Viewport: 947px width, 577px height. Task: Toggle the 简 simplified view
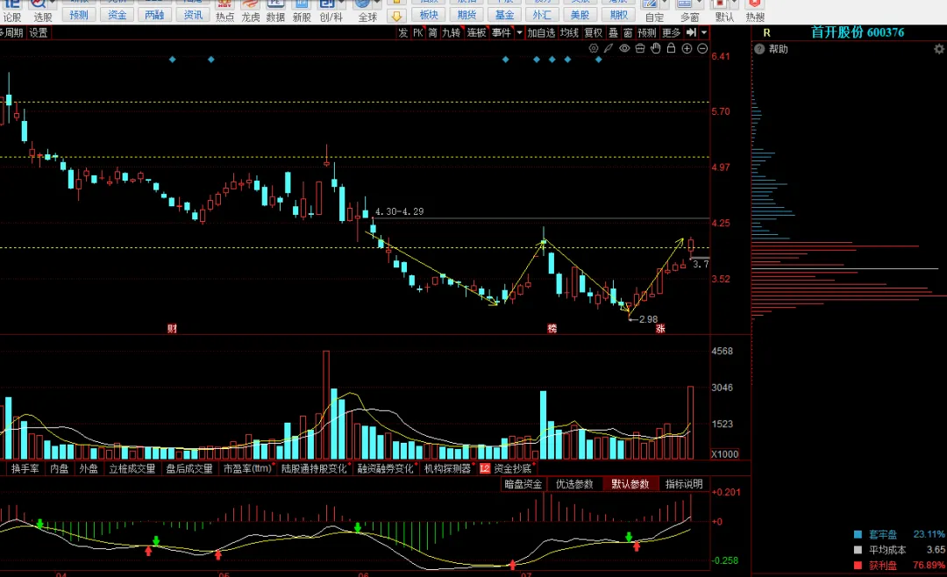[x=433, y=32]
